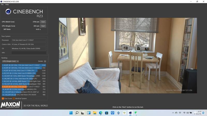The image size is (207, 116).
Task: Click the battery status tray icon
Action: 191,113
